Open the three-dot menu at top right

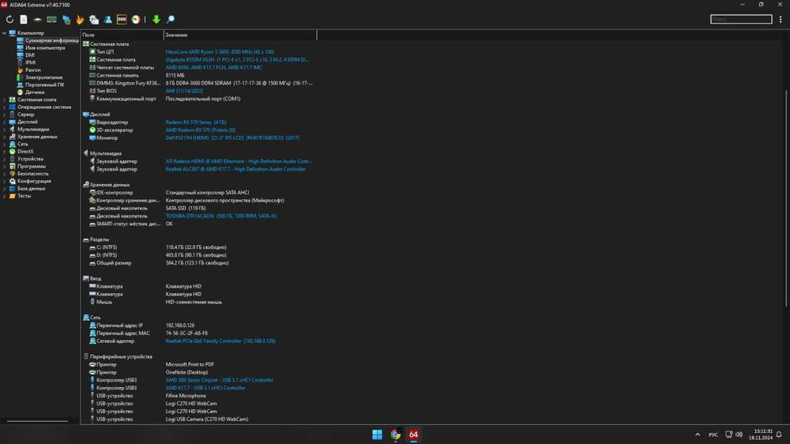(x=781, y=20)
